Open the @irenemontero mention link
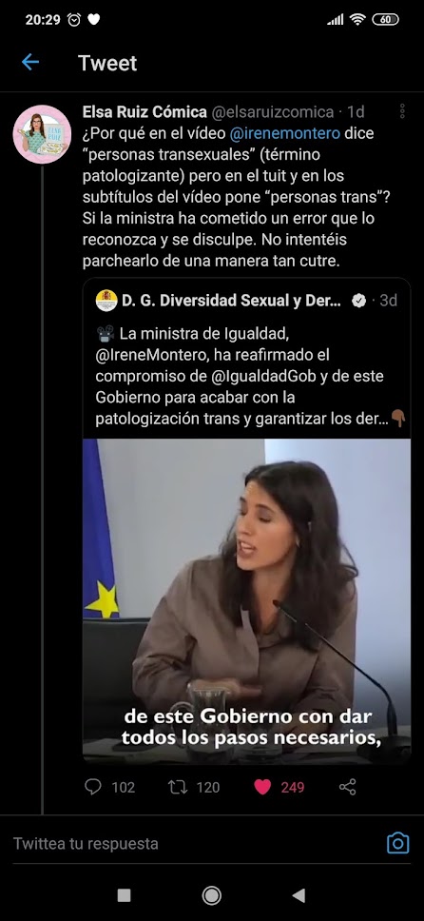The image size is (424, 921). coord(285,133)
